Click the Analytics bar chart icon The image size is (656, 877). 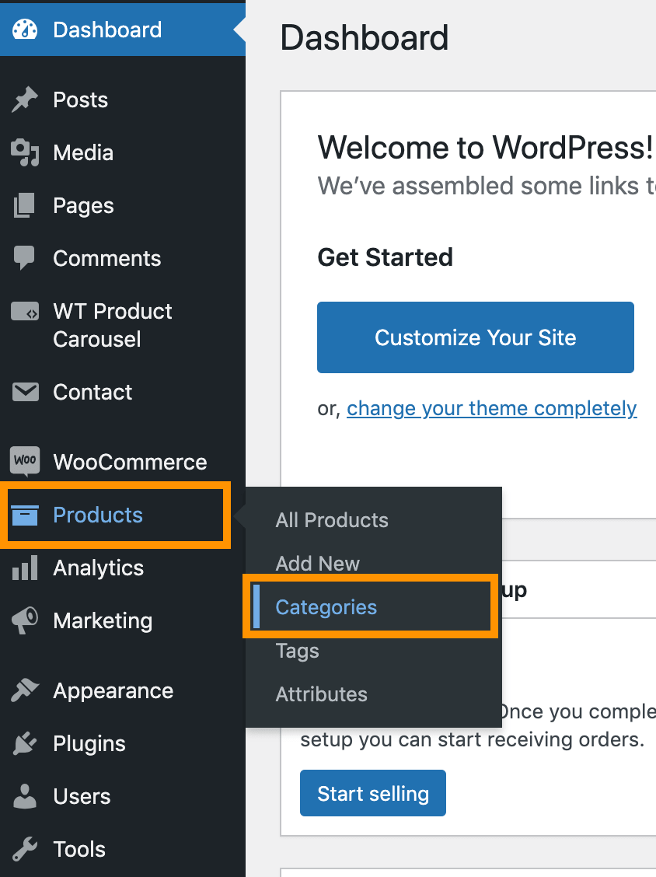[x=25, y=568]
